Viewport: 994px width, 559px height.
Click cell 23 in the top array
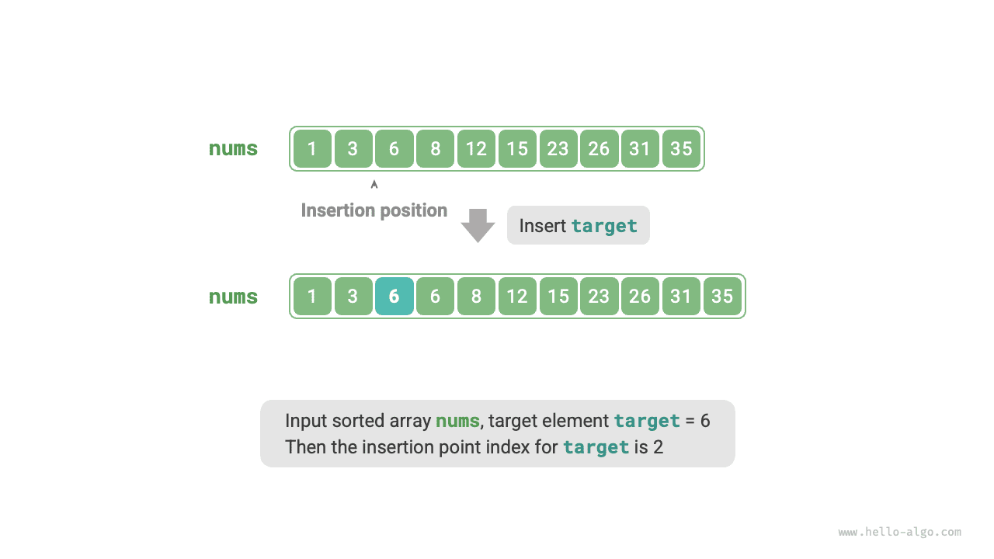click(x=558, y=149)
